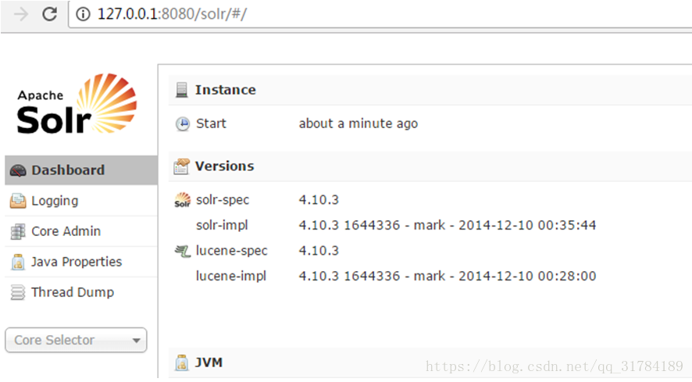Screen dimensions: 692x382
Task: Click the Apache Solr logo
Action: [77, 104]
